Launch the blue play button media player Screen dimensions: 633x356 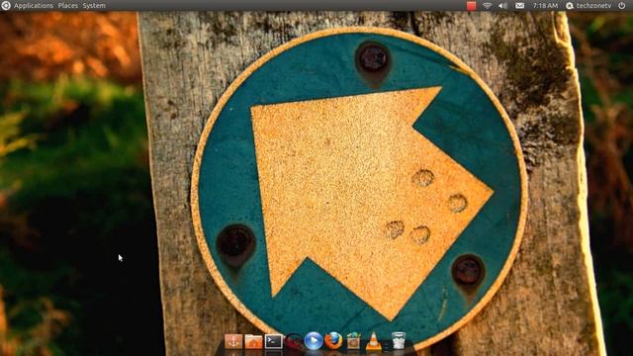(x=314, y=341)
